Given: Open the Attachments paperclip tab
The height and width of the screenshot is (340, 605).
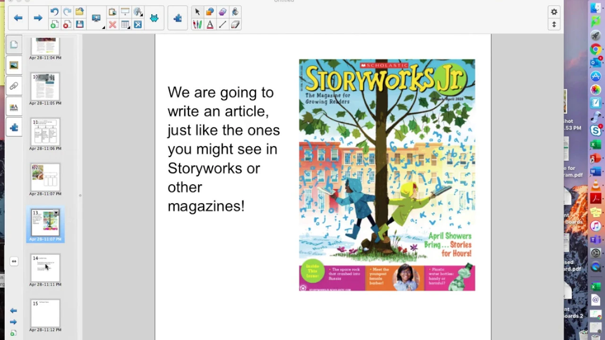Looking at the screenshot, I should pos(14,86).
